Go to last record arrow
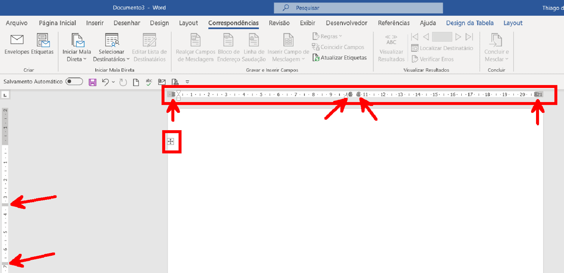 pyautogui.click(x=469, y=37)
